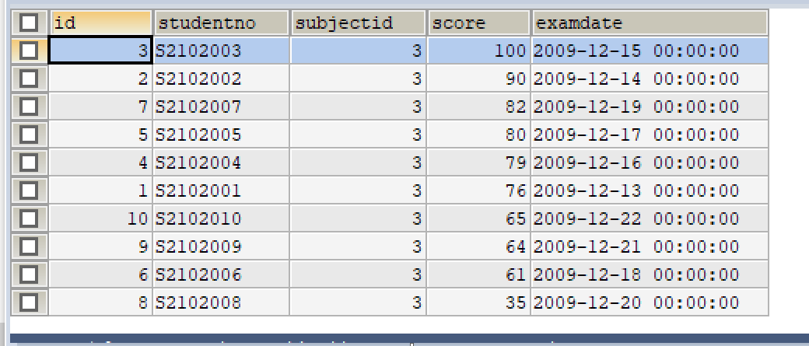Viewport: 809px width, 346px height.
Task: Select examdate 2009-12-17 00:00:00
Action: [650, 135]
